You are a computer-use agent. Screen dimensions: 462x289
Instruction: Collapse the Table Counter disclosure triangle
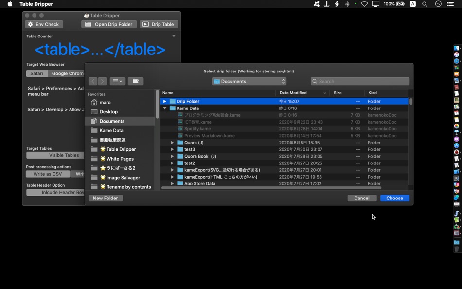(174, 36)
